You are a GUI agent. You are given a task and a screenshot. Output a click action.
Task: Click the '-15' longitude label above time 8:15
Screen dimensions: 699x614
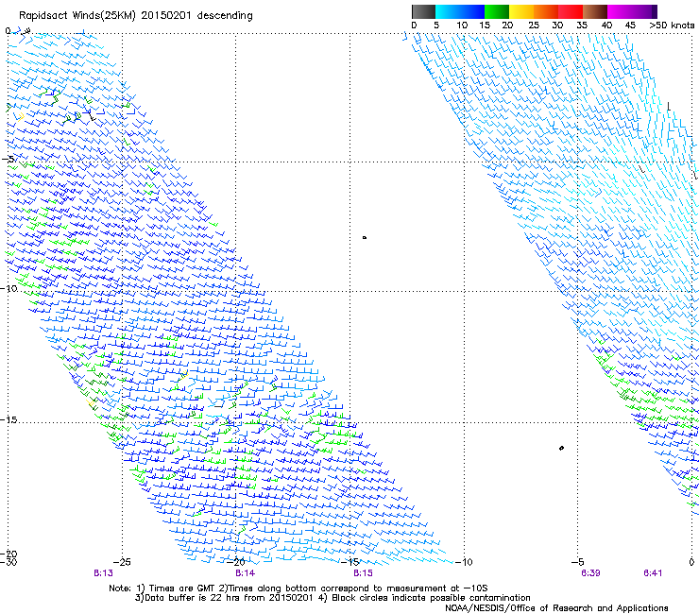(350, 562)
